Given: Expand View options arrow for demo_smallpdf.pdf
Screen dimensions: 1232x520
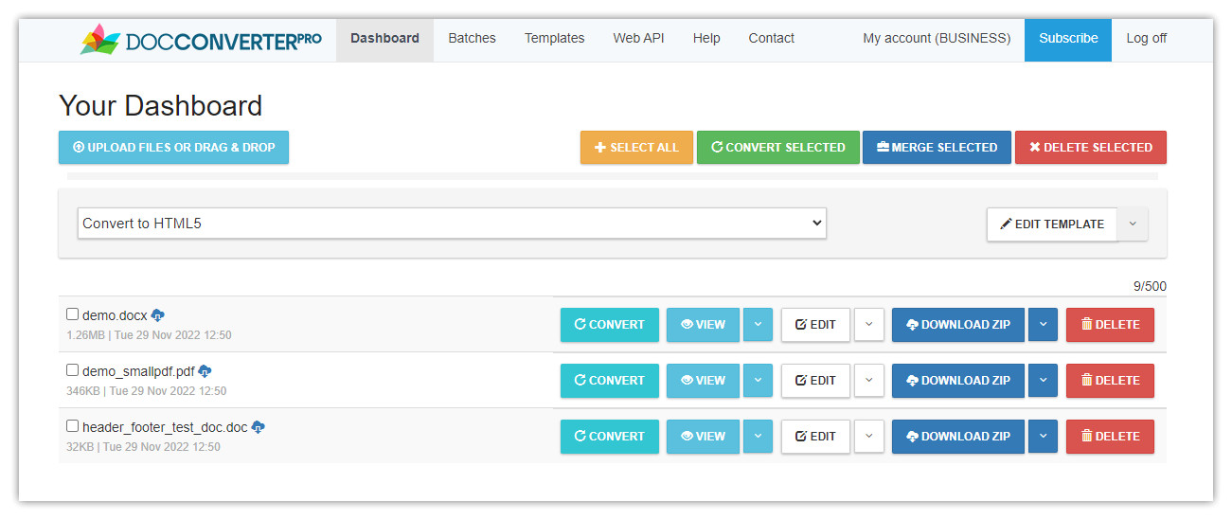Looking at the screenshot, I should 758,381.
